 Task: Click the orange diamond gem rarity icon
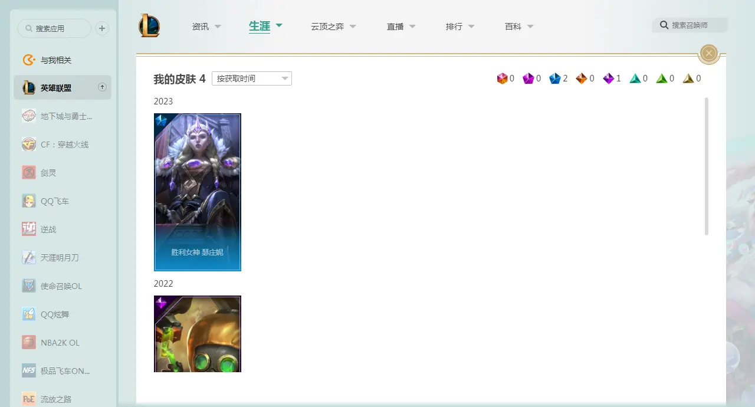tap(582, 78)
